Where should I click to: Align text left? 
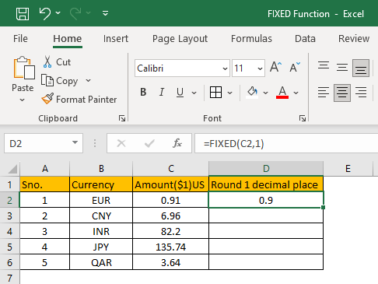(x=324, y=93)
